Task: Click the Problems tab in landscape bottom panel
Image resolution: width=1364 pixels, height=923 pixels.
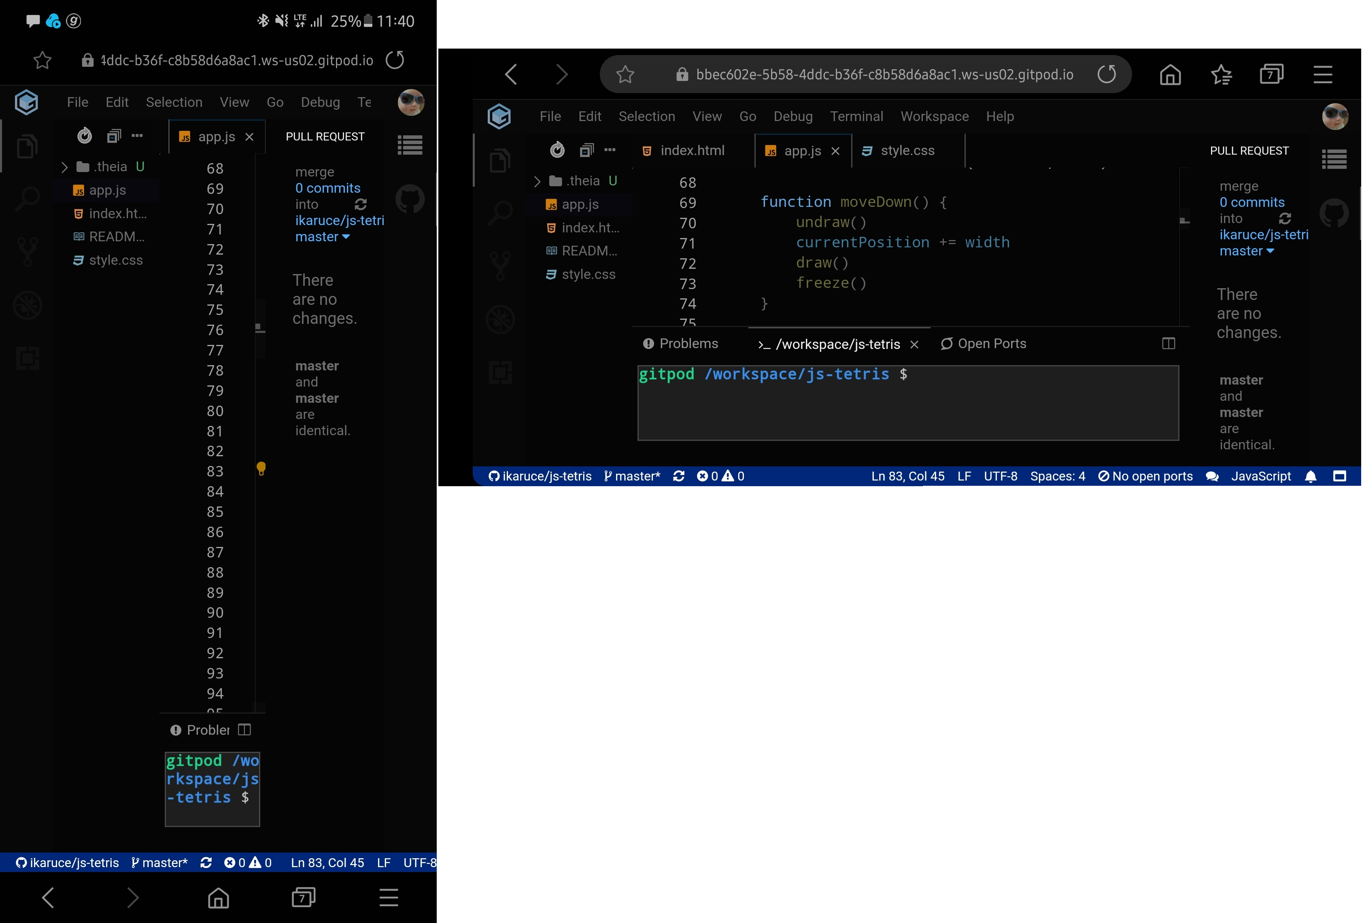Action: [680, 344]
